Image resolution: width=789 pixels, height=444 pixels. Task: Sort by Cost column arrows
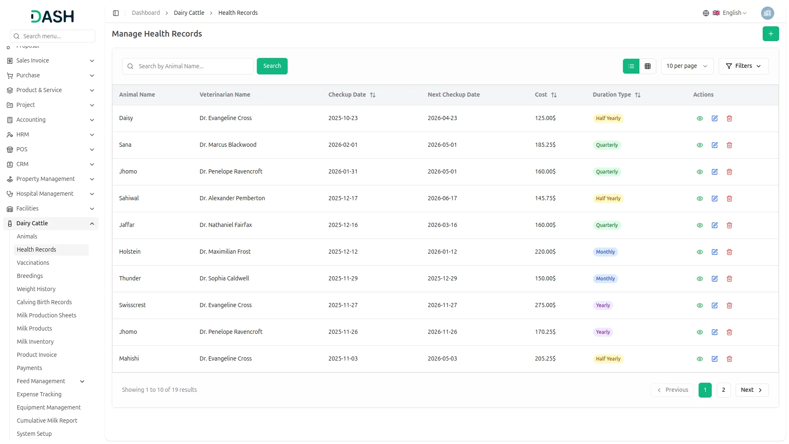click(x=554, y=95)
